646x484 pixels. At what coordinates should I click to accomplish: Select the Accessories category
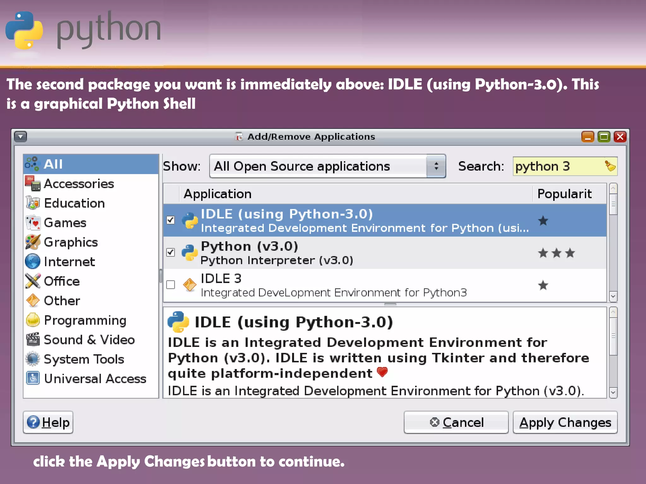pos(91,183)
